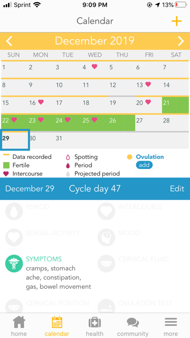Open the health tab
This screenshot has height=338, width=190.
95,326
